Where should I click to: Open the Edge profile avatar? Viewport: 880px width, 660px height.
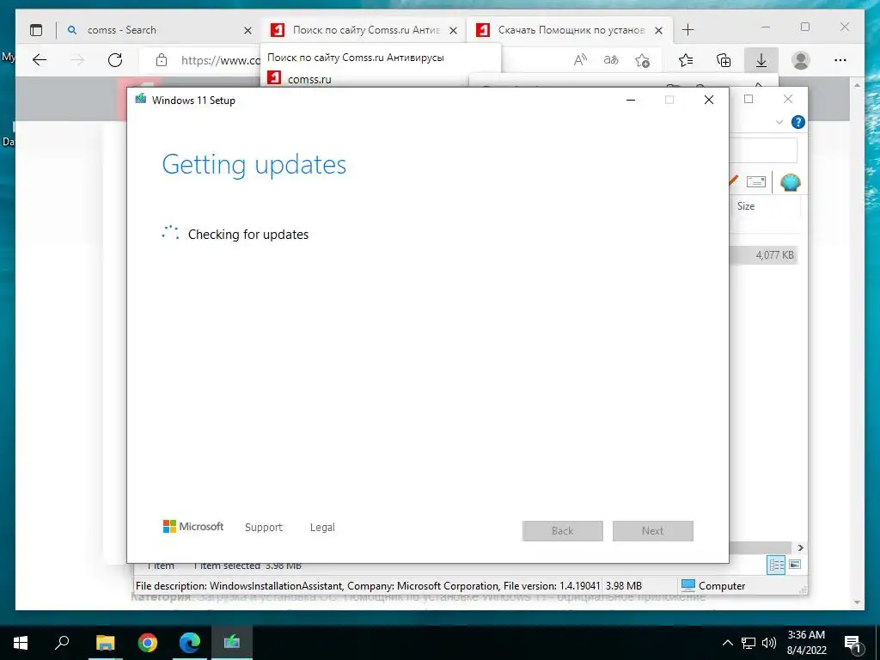click(x=801, y=60)
